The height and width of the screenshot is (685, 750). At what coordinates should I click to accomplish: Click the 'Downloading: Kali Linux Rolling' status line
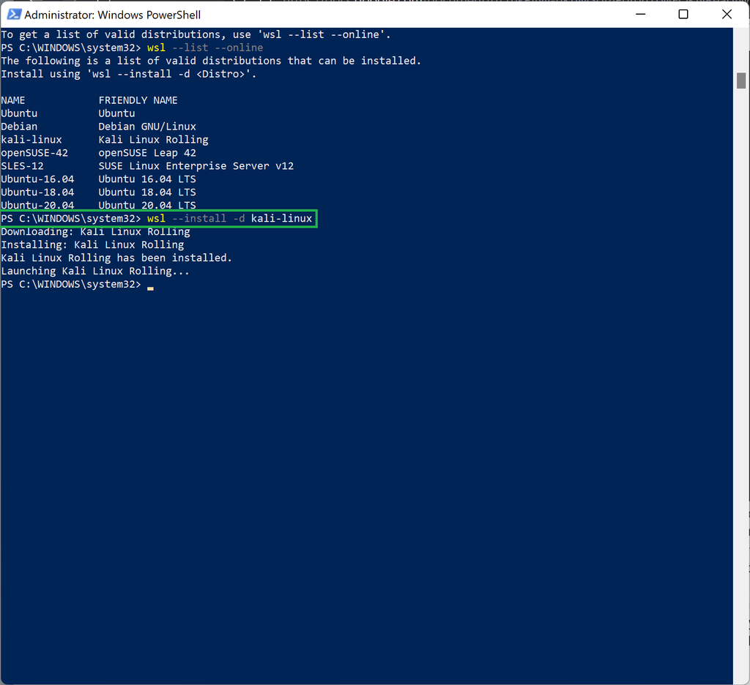[x=95, y=231]
